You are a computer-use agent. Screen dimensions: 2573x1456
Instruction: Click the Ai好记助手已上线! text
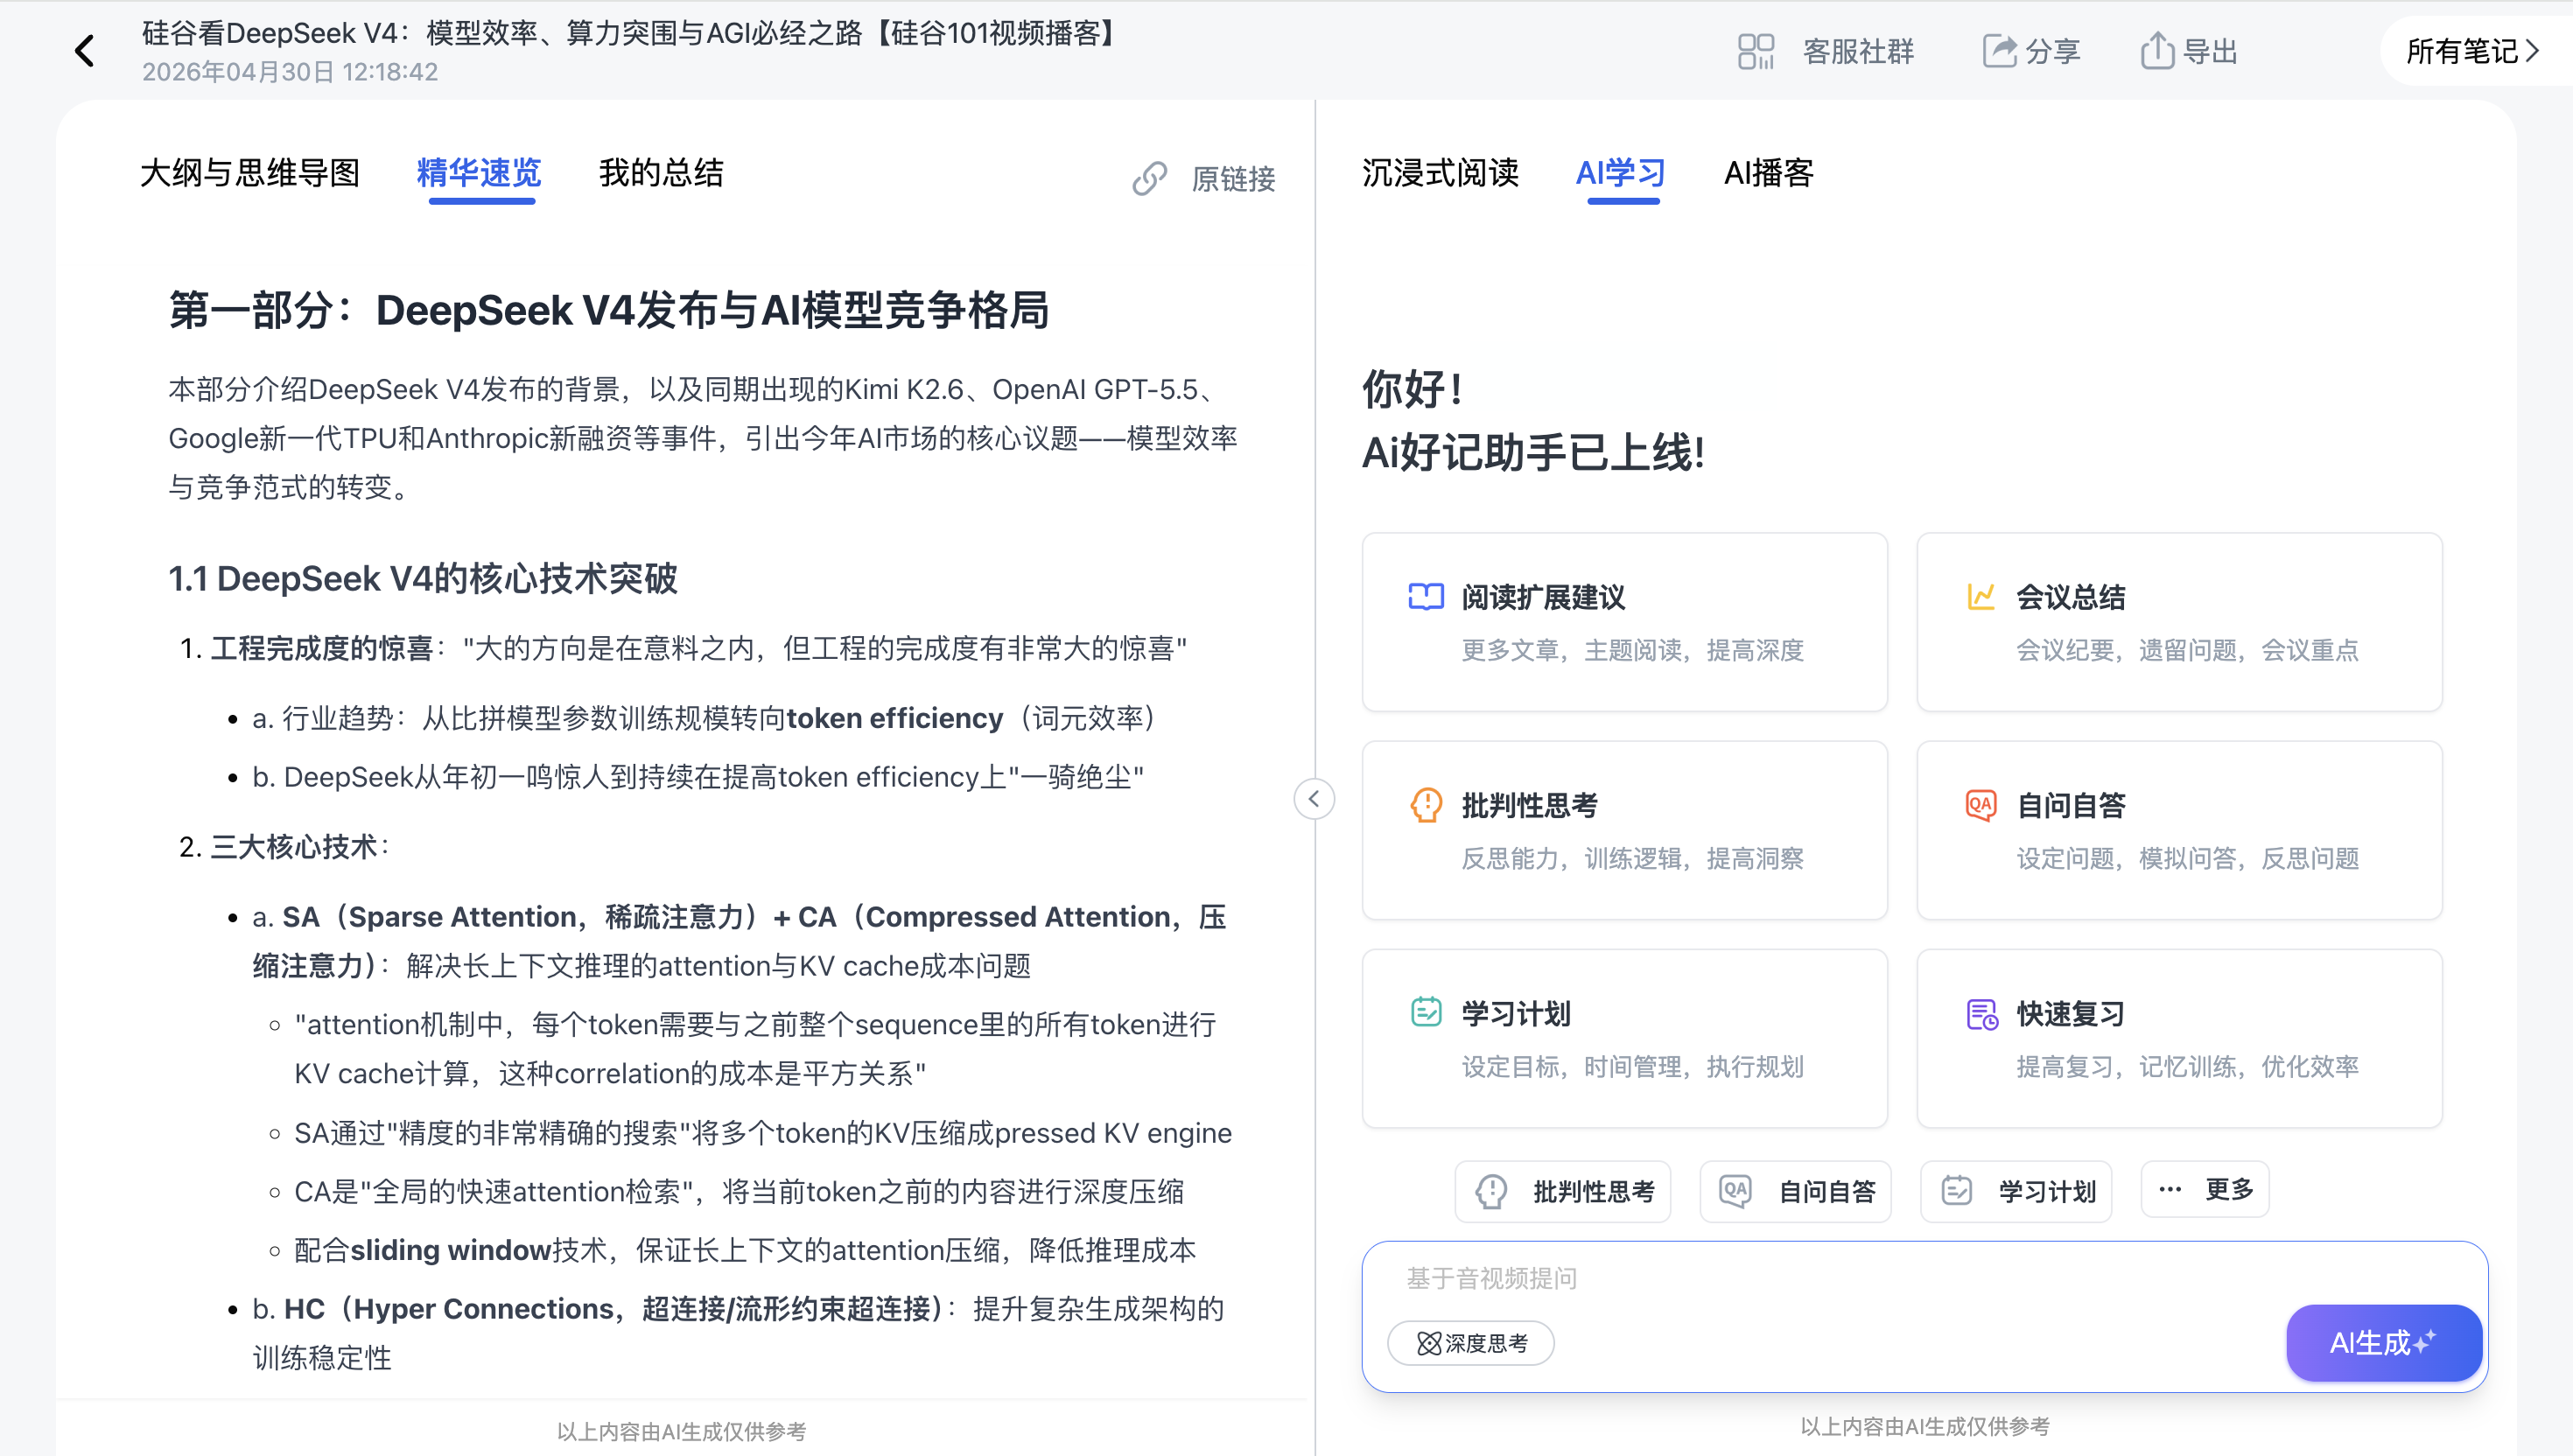point(1533,452)
